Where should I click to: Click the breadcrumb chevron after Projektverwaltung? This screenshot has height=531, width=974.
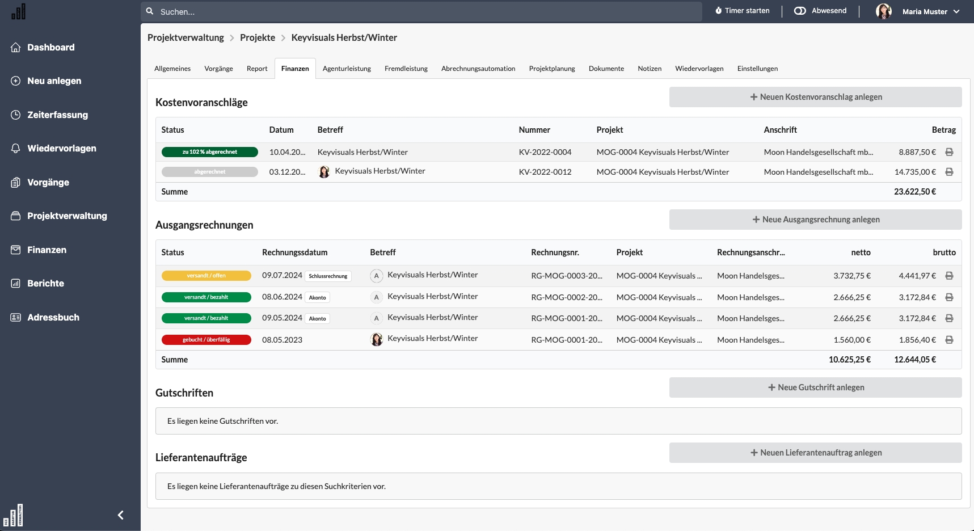(x=232, y=38)
